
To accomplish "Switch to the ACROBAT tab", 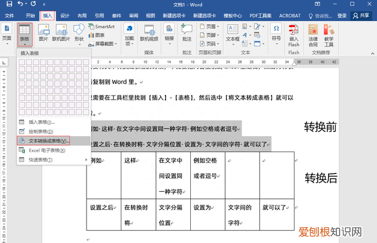I will pyautogui.click(x=290, y=16).
